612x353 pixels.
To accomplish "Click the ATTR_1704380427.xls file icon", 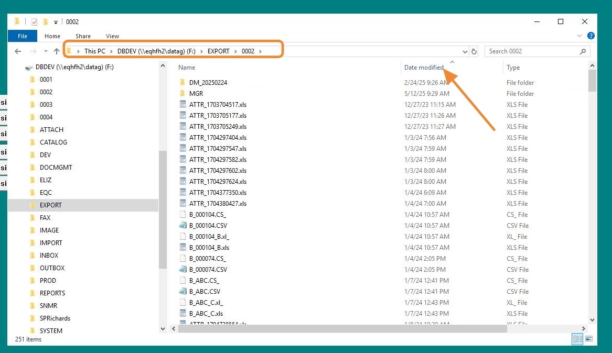I will coord(182,203).
